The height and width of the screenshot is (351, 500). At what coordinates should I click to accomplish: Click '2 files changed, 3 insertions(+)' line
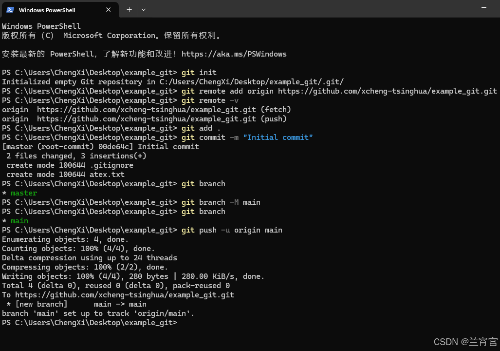[x=76, y=156]
